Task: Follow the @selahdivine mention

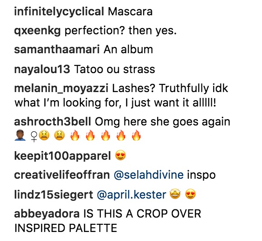Action: [149, 175]
